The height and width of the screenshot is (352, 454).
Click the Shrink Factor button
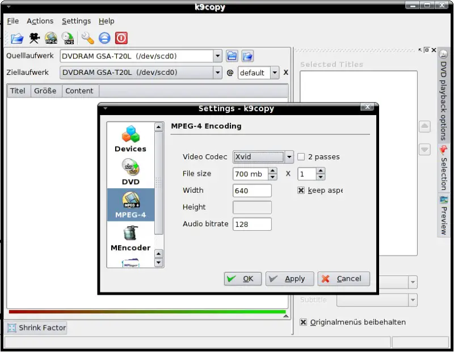pyautogui.click(x=36, y=328)
